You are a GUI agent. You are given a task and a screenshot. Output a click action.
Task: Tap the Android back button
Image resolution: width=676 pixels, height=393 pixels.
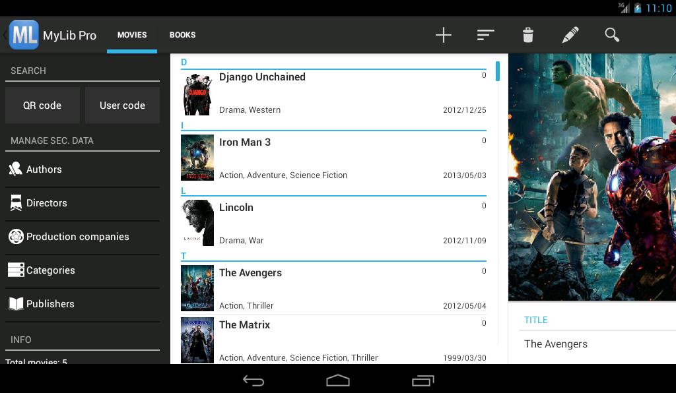[x=253, y=380]
